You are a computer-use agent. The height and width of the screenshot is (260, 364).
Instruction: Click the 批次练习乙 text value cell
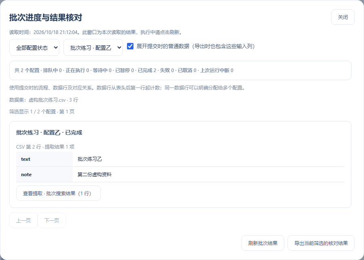tap(208, 159)
